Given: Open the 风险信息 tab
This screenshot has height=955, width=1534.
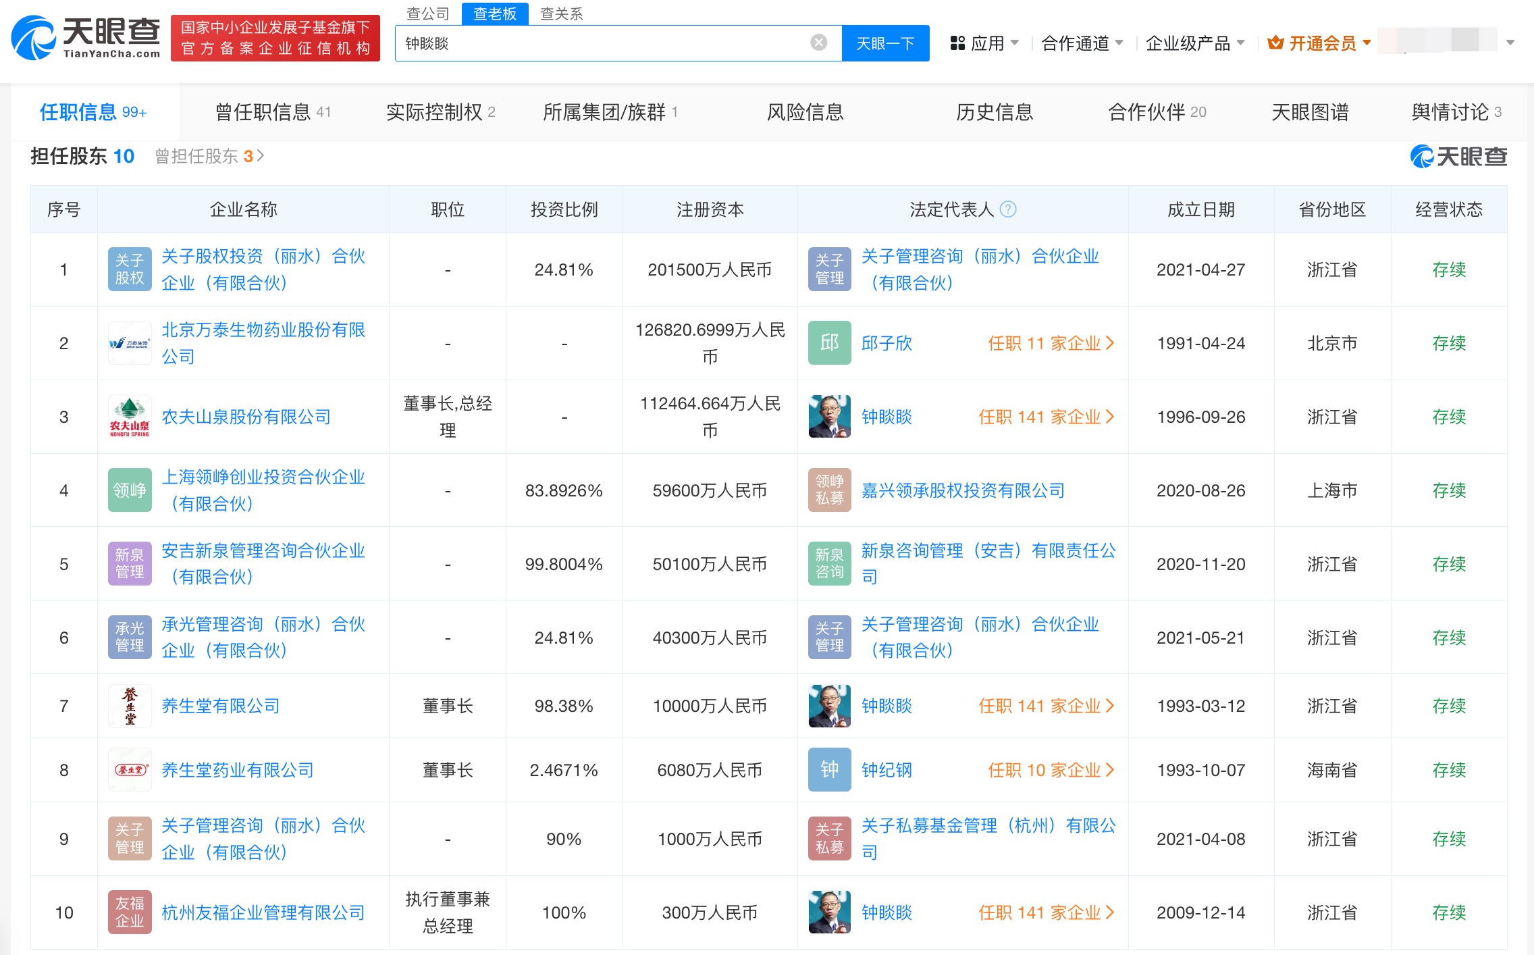Looking at the screenshot, I should click(x=805, y=112).
